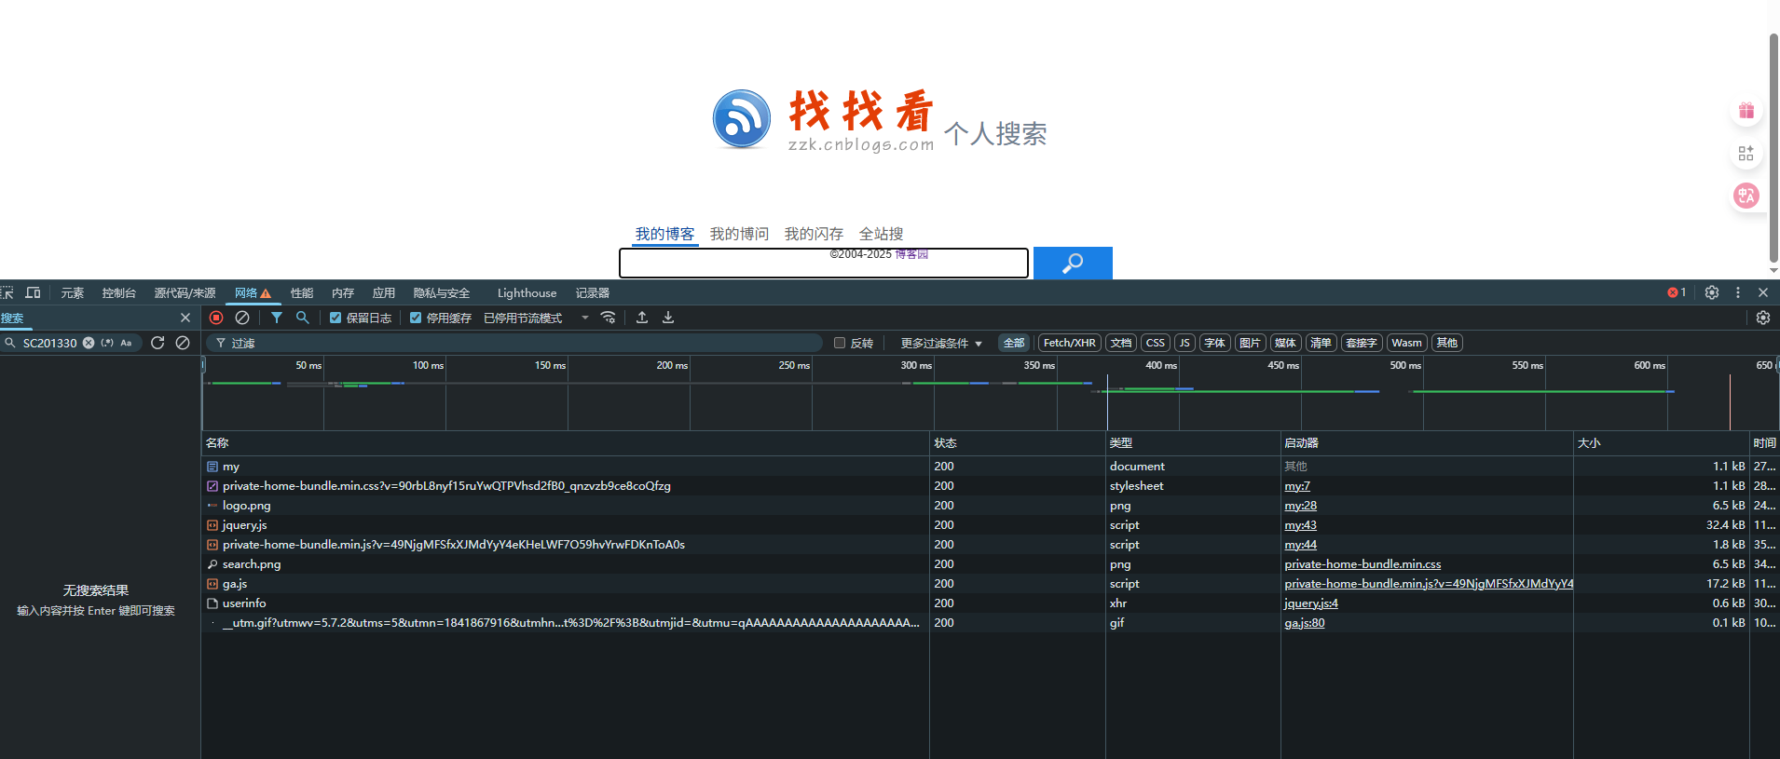1780x759 pixels.
Task: Click the 博客园 footer link
Action: click(911, 253)
